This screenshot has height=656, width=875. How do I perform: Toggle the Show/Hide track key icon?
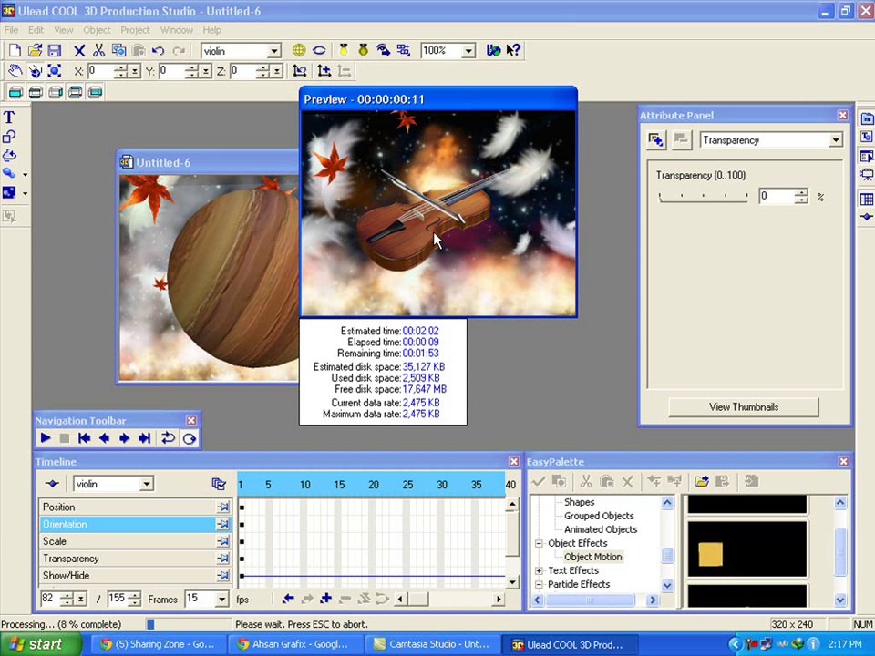(222, 576)
